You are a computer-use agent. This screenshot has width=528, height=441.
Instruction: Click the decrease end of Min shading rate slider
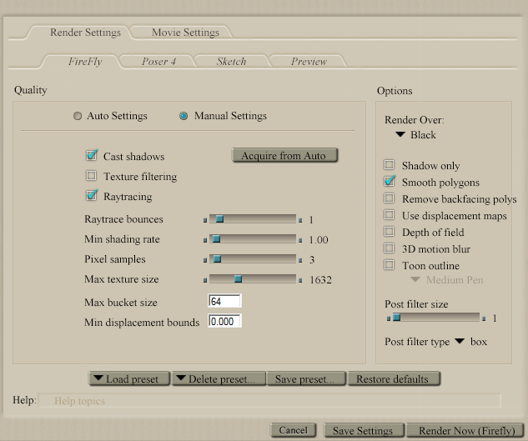click(x=205, y=240)
